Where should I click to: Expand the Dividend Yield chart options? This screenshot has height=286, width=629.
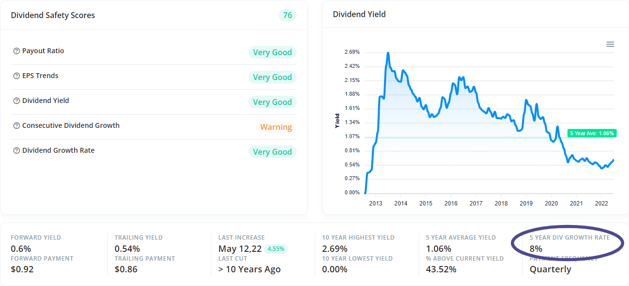tap(610, 44)
